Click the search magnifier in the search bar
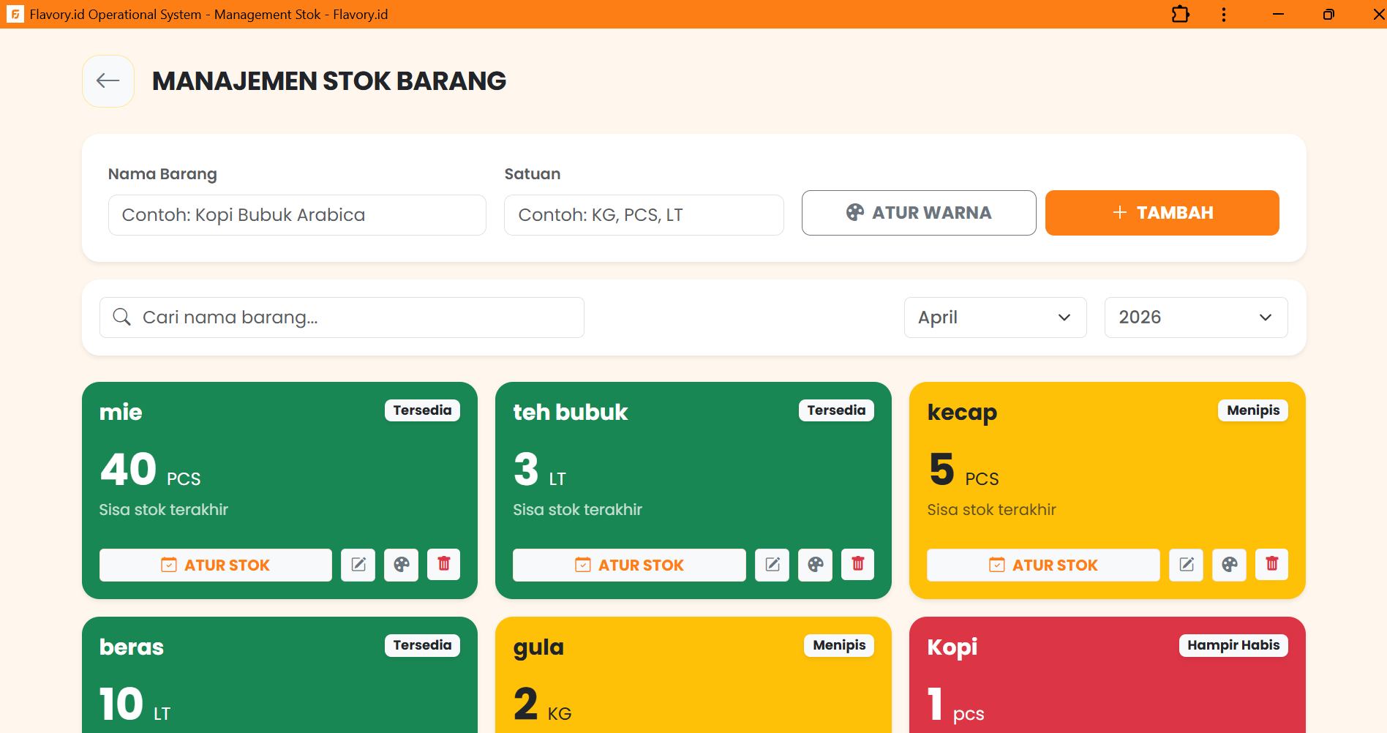 point(121,317)
